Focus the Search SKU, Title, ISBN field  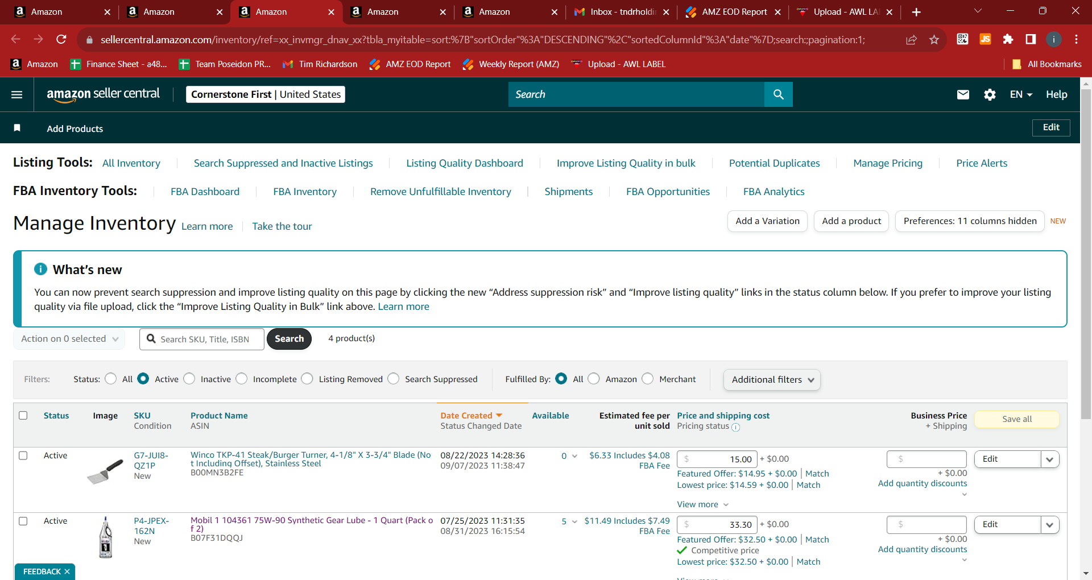pyautogui.click(x=202, y=339)
